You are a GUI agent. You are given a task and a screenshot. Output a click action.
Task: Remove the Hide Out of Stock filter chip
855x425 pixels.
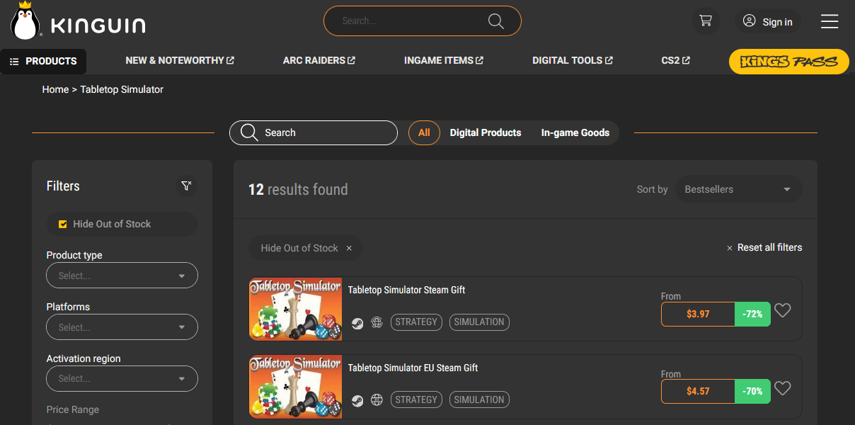tap(349, 248)
